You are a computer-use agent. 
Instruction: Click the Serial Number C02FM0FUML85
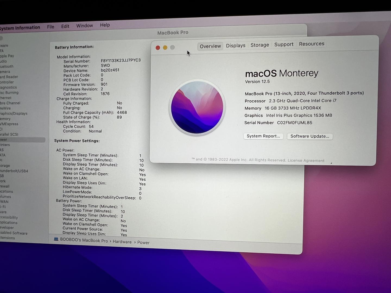(295, 123)
